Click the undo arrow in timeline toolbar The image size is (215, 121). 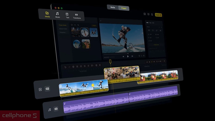pyautogui.click(x=66, y=67)
